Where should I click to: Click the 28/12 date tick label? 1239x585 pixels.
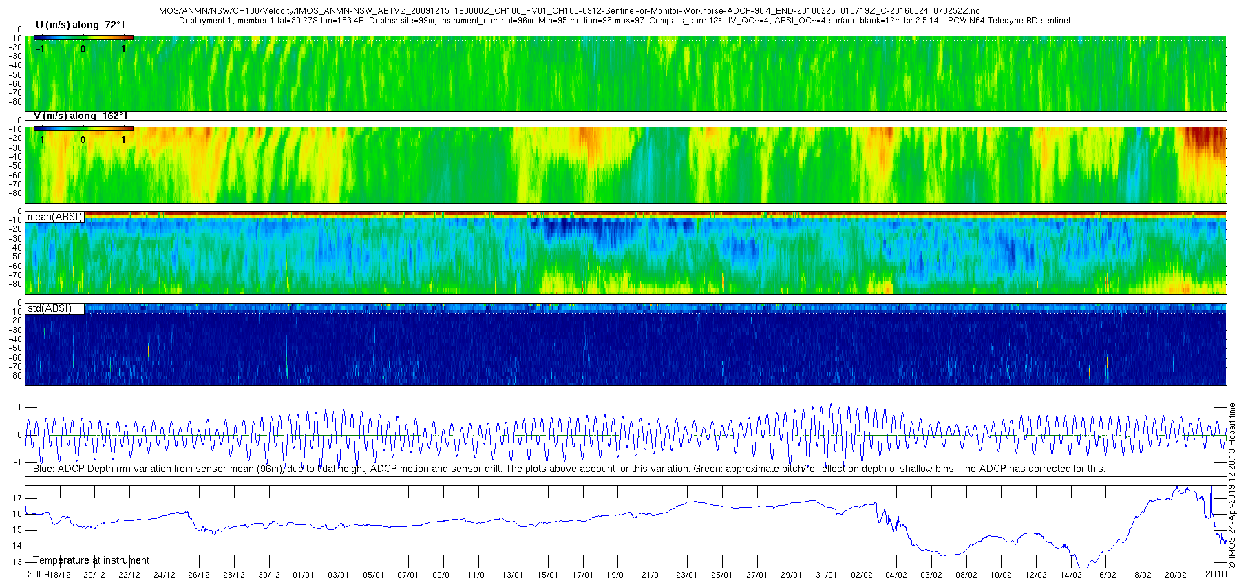pyautogui.click(x=234, y=575)
